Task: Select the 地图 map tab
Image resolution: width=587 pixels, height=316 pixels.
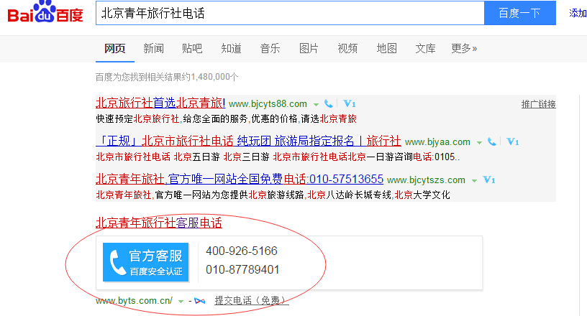Action: point(386,48)
